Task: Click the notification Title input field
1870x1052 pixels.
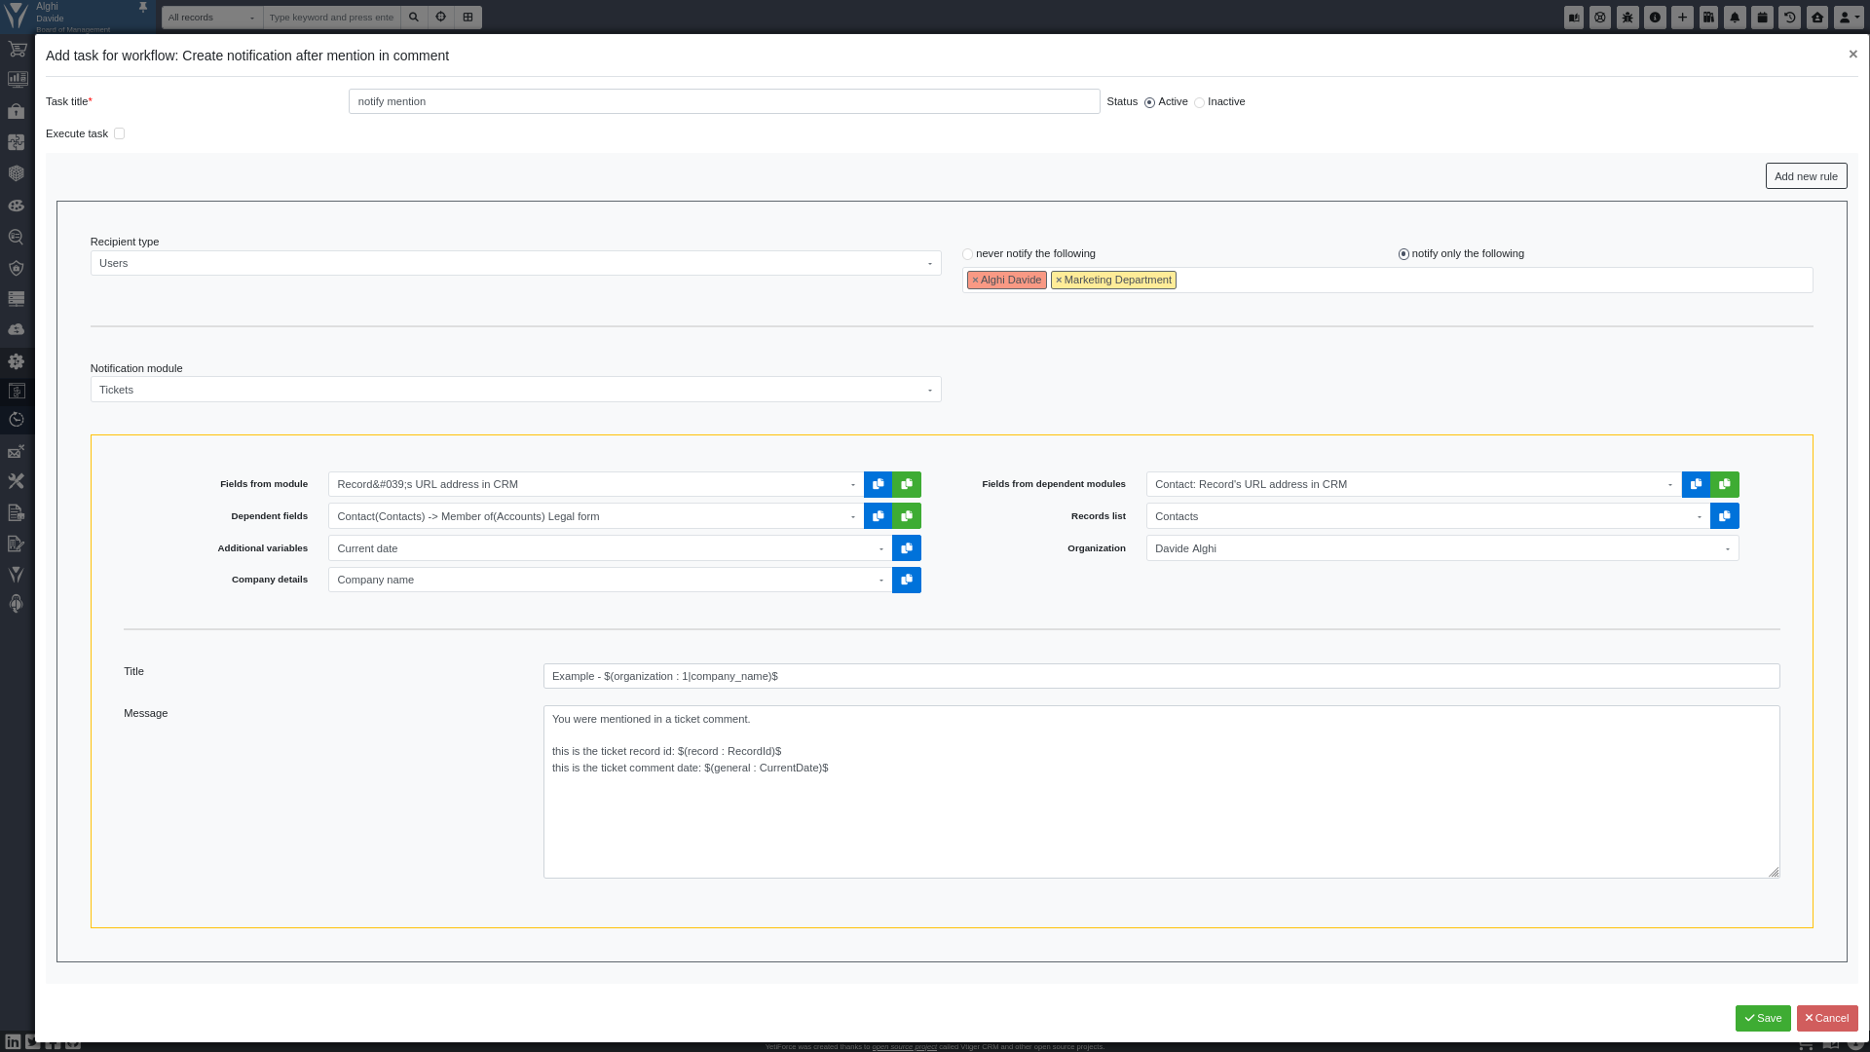Action: pos(1161,676)
